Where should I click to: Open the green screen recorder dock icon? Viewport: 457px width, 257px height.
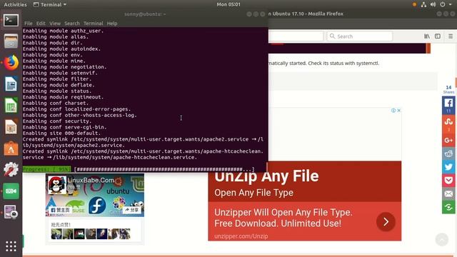click(x=11, y=191)
